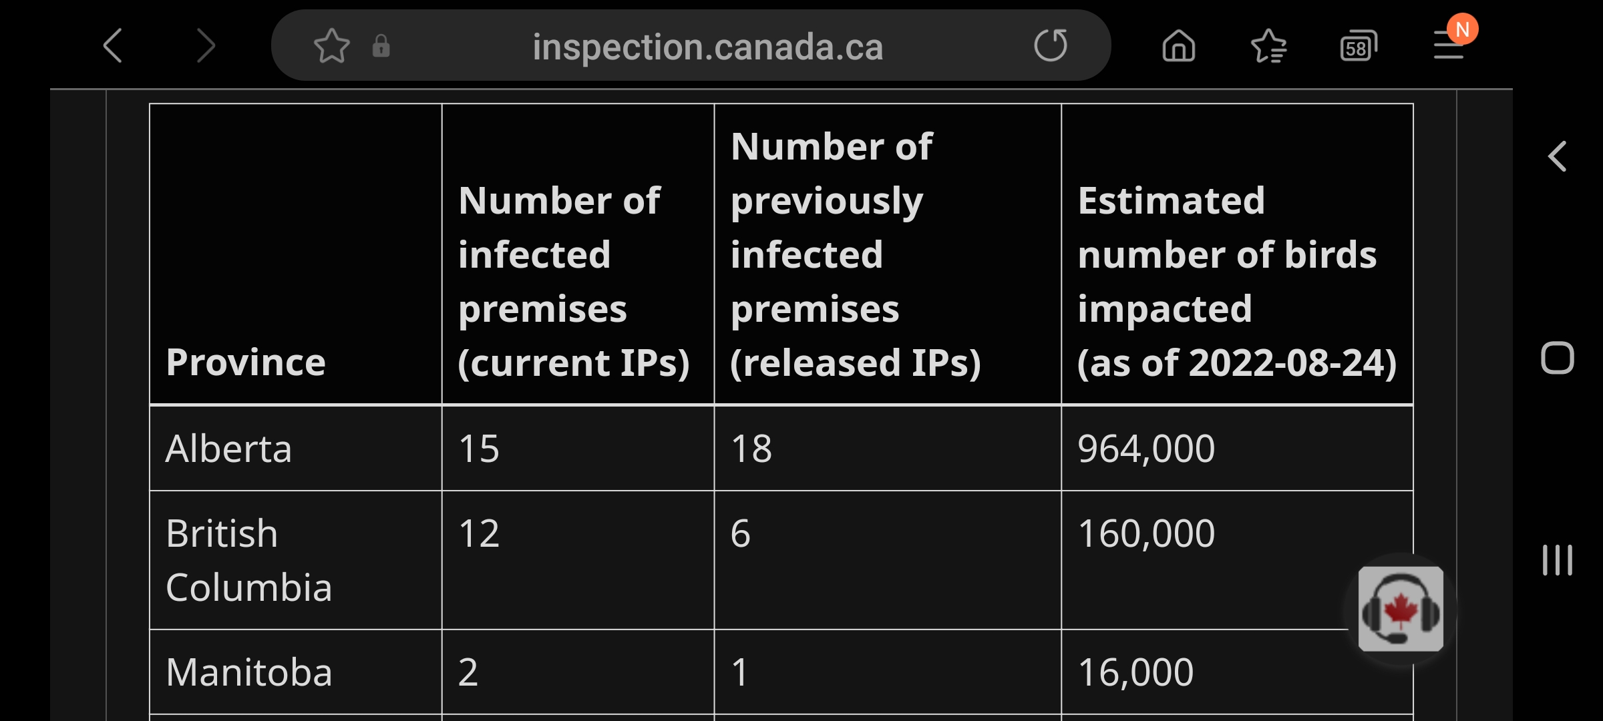The image size is (1603, 721).
Task: Tap the Manitoba province cell
Action: (x=248, y=672)
